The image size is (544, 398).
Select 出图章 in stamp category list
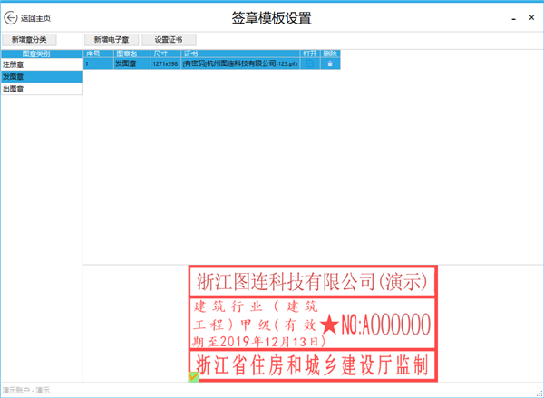tap(42, 89)
